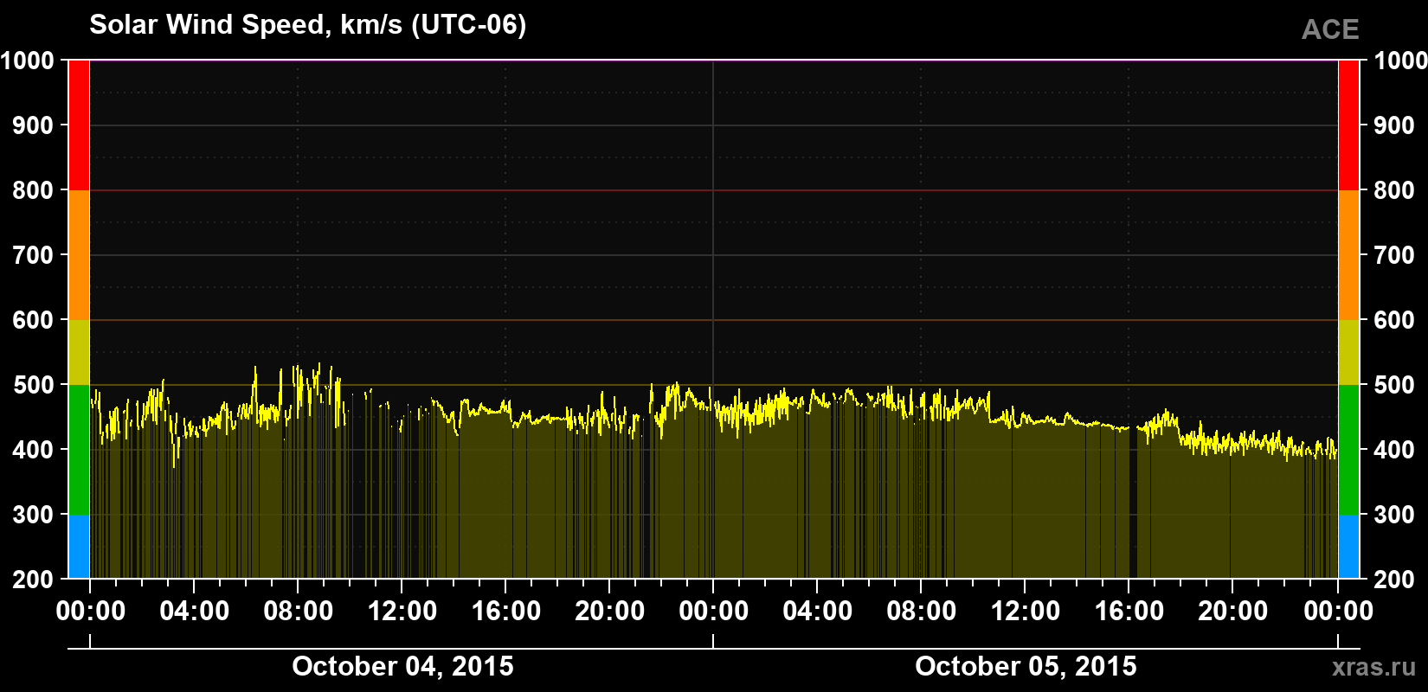Screen dimensions: 1428x692
Task: Click the 08:00 tick label on October 04
Action: point(299,611)
